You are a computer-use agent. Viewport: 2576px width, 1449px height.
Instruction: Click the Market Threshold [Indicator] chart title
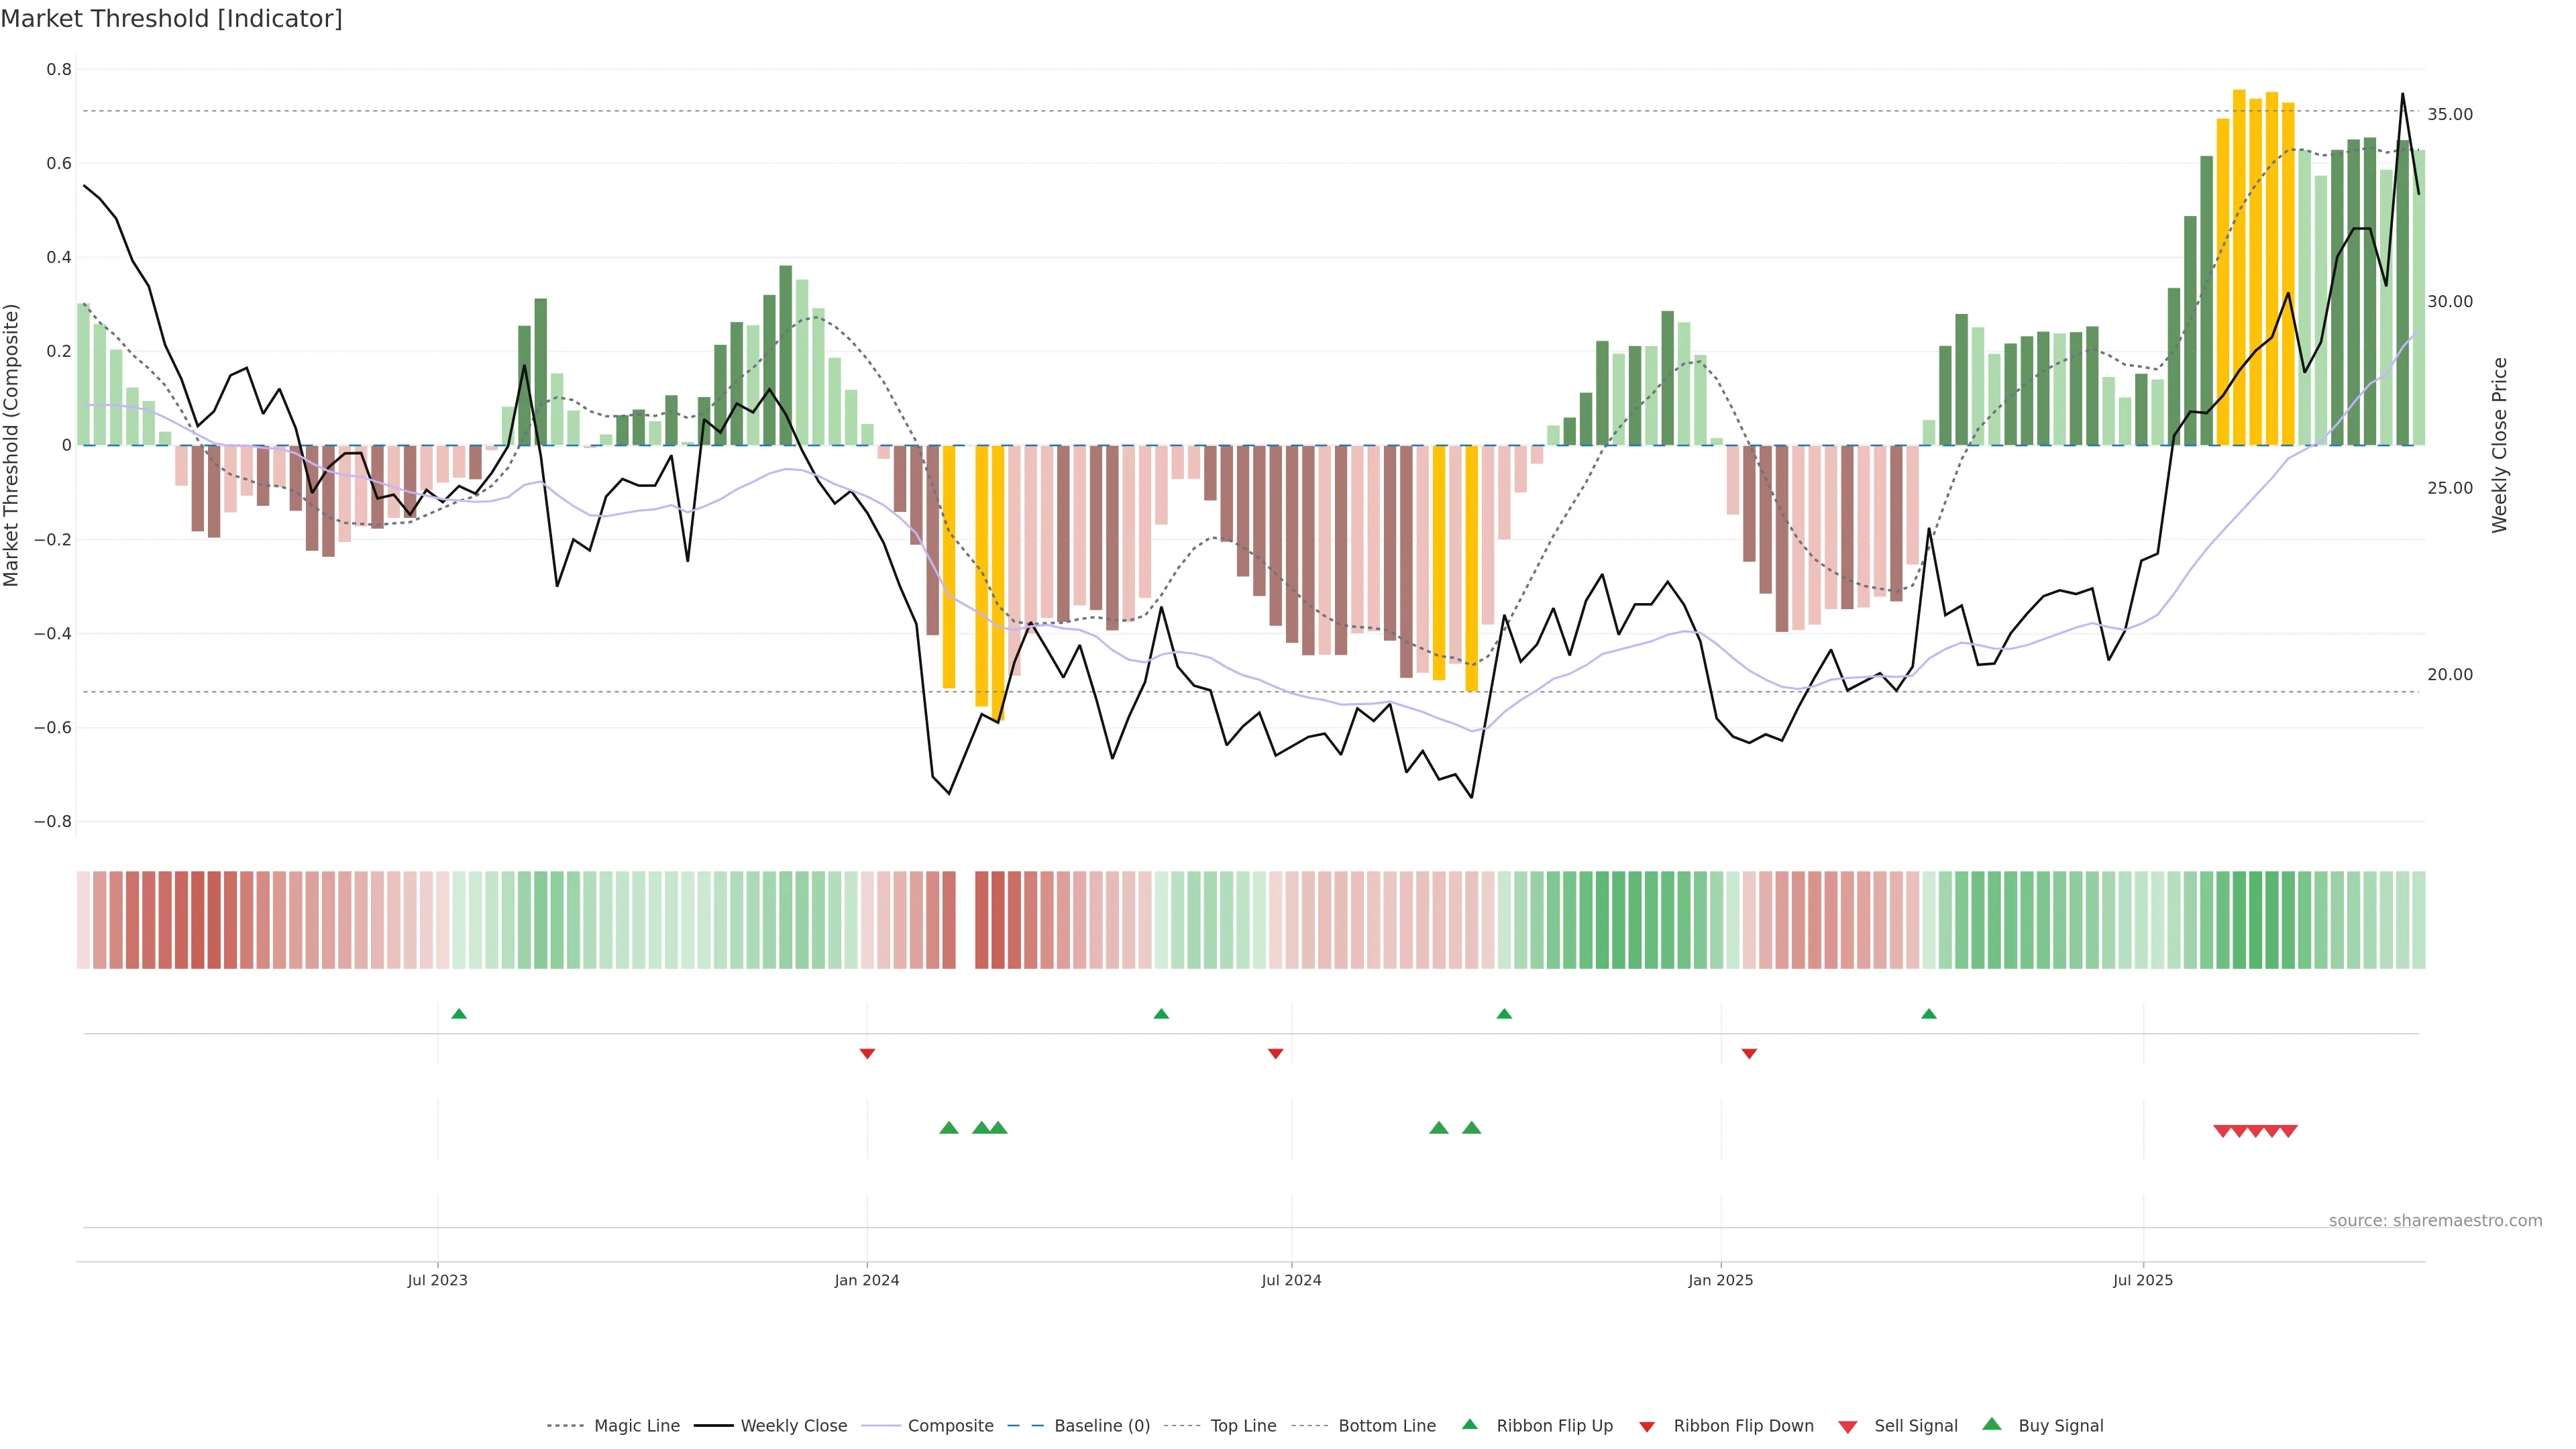(x=171, y=19)
